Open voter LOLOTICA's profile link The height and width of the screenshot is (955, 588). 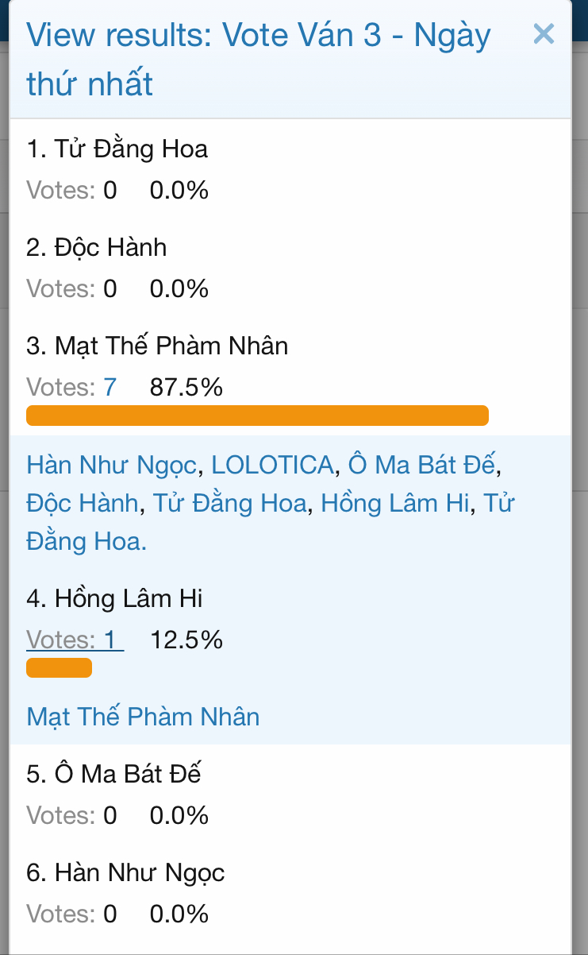coord(272,465)
